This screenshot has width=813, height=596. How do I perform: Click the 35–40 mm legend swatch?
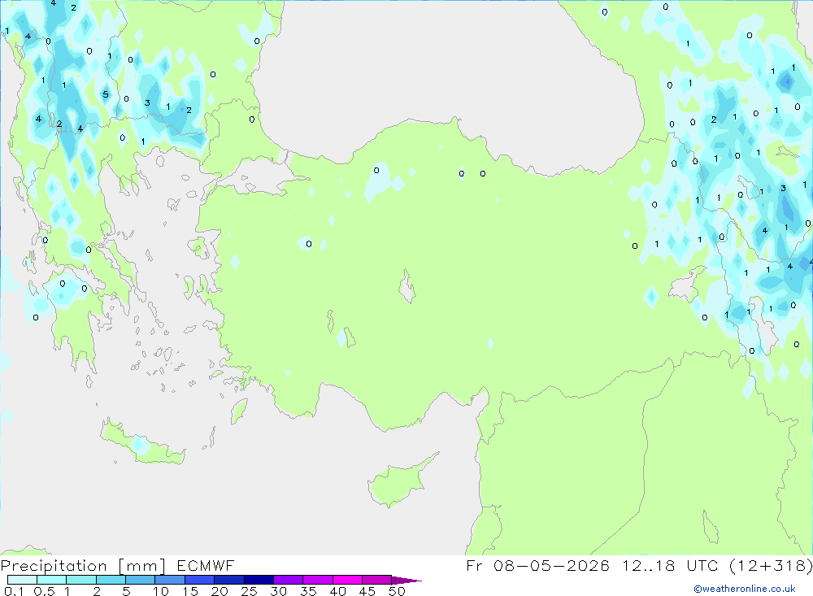[318, 580]
